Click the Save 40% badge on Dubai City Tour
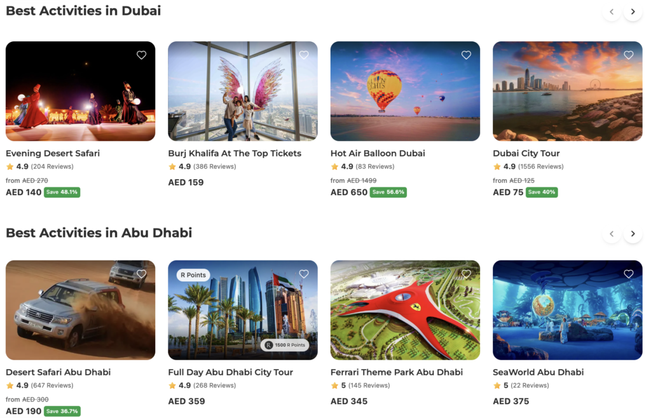Viewport: 651px width, 418px height. coord(542,192)
